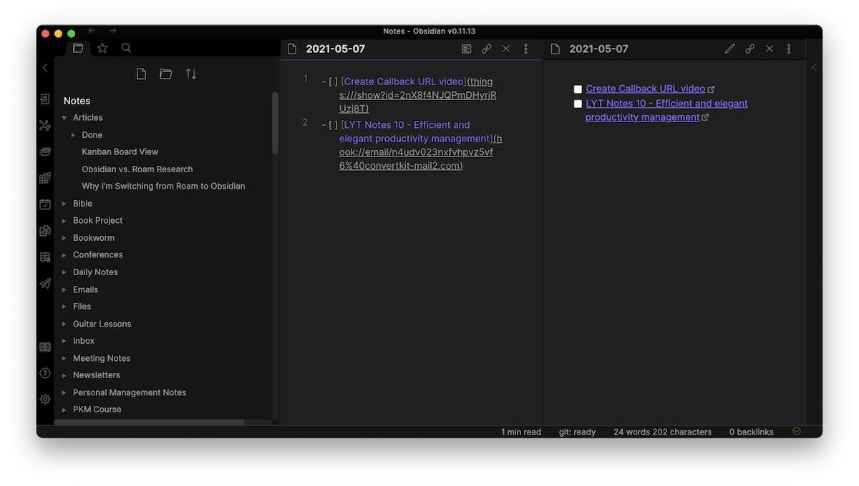The height and width of the screenshot is (486, 859).
Task: Open the Settings gear in the ribbon
Action: click(x=45, y=400)
